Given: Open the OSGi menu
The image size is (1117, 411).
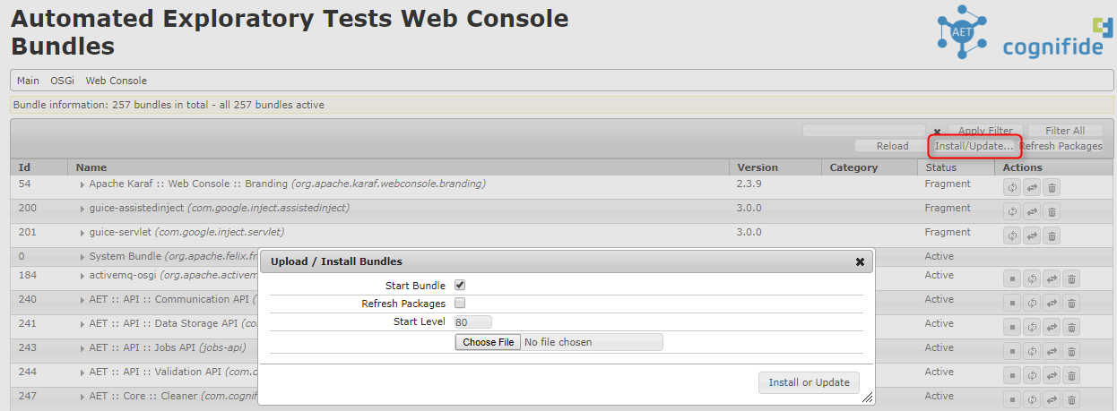Looking at the screenshot, I should (62, 81).
